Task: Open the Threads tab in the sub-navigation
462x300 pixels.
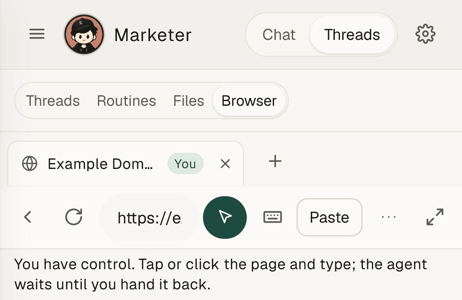Action: pyautogui.click(x=53, y=101)
